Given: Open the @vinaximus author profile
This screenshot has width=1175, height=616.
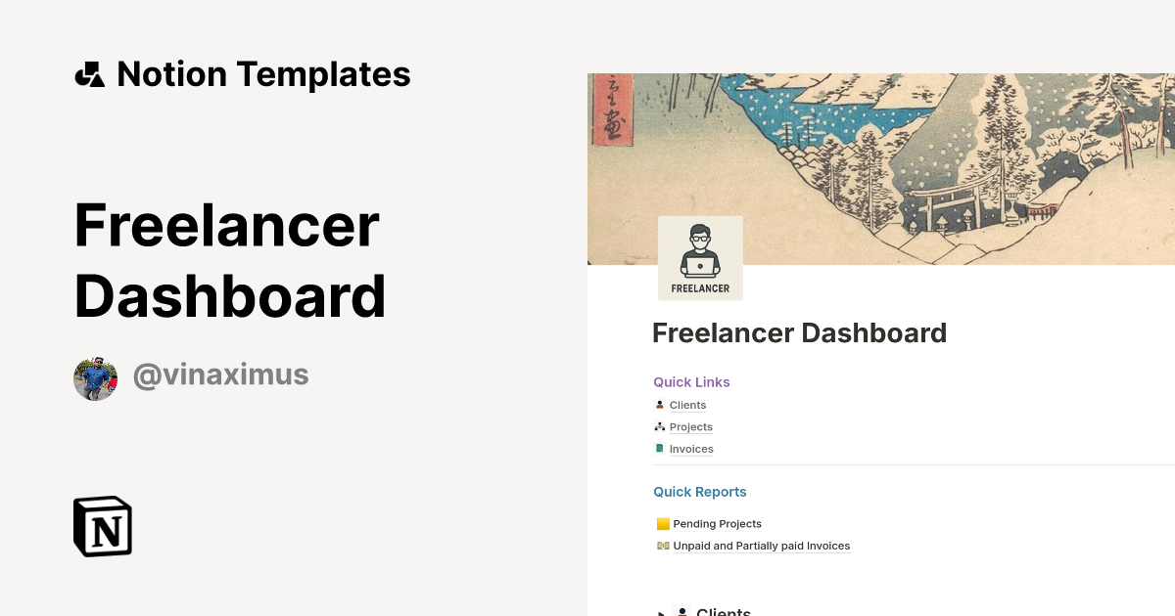Looking at the screenshot, I should click(220, 374).
